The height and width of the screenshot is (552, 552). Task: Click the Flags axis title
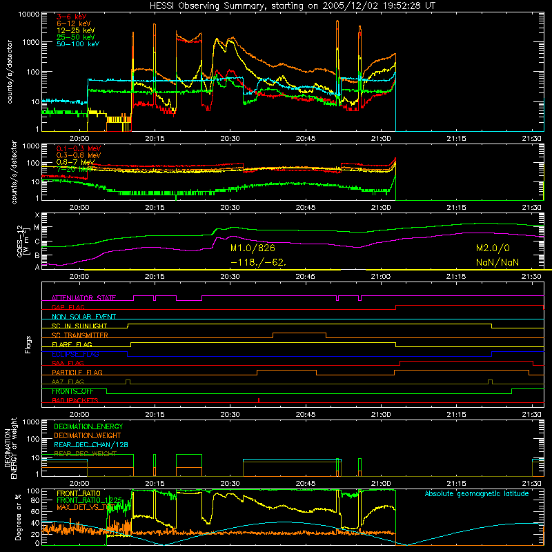coord(28,344)
